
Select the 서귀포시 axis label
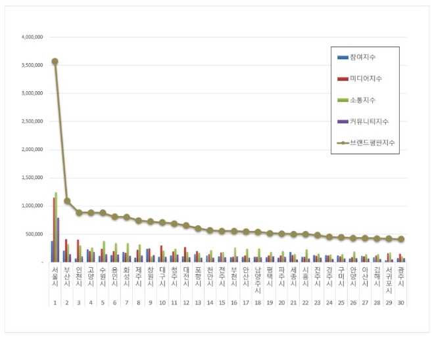(389, 276)
